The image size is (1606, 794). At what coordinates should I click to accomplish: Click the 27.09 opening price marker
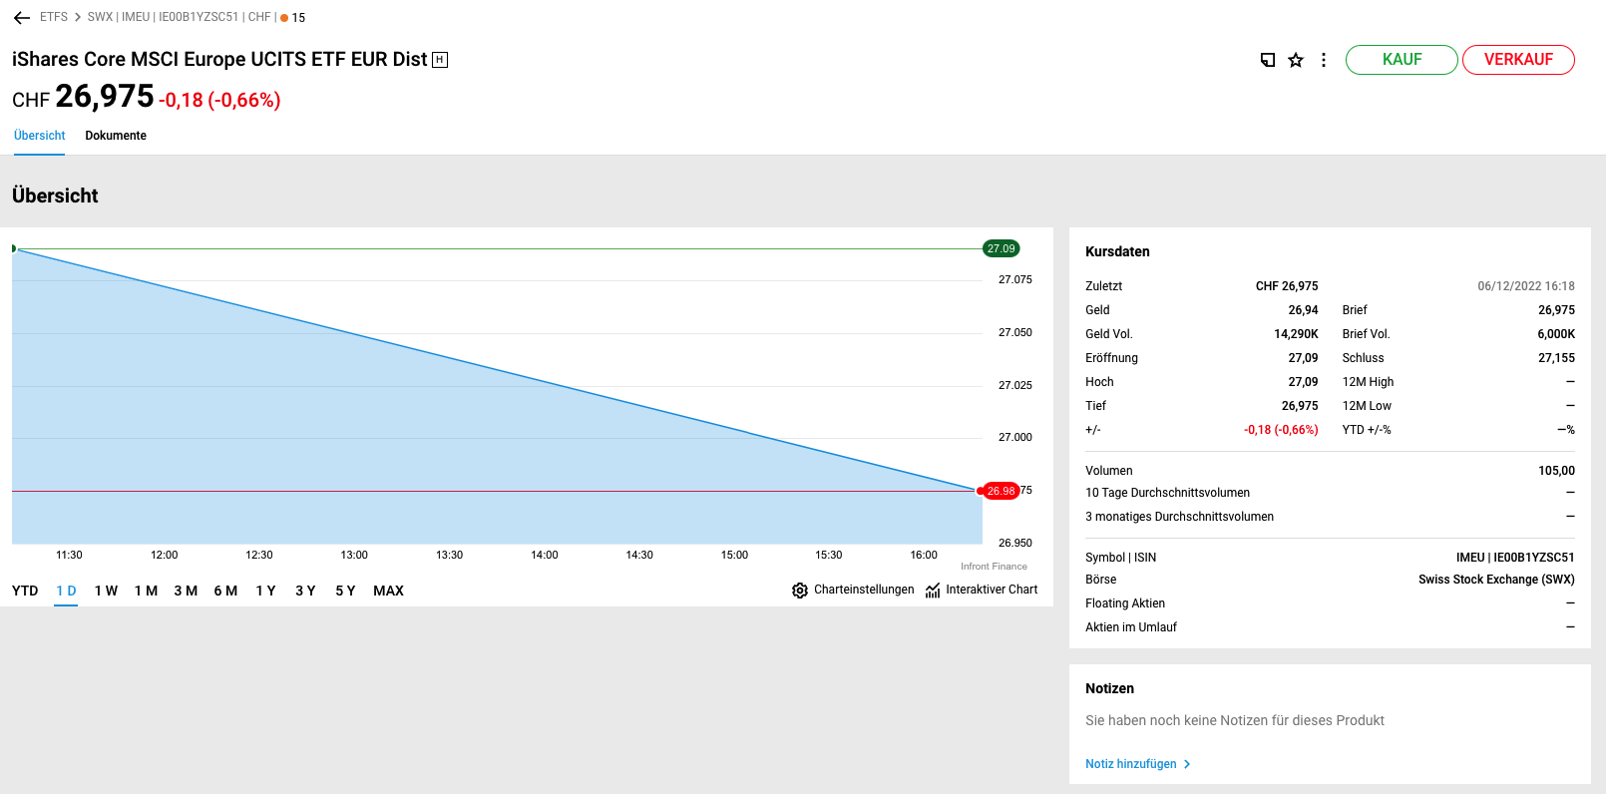pos(1002,248)
